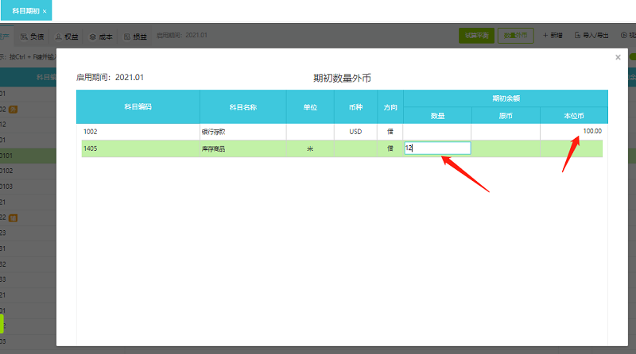This screenshot has width=636, height=354.
Task: Click the orange 外 badge in background list
Action: click(13, 109)
